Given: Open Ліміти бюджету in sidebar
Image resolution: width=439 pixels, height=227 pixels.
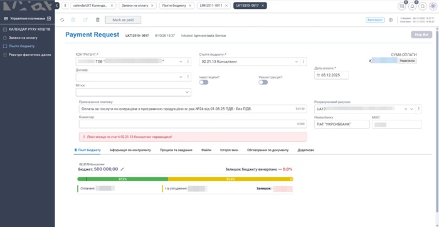Looking at the screenshot, I should click(x=21, y=46).
